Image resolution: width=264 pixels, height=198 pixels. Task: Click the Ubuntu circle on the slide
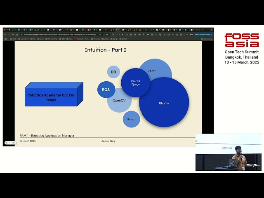point(164,102)
